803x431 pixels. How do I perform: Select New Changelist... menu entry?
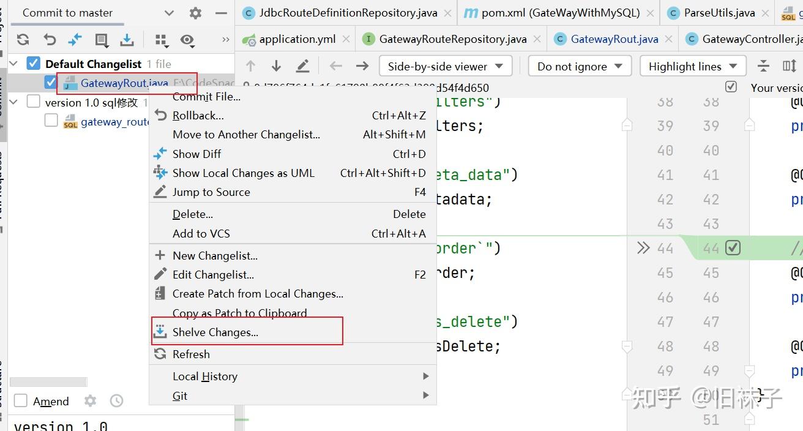pyautogui.click(x=293, y=255)
